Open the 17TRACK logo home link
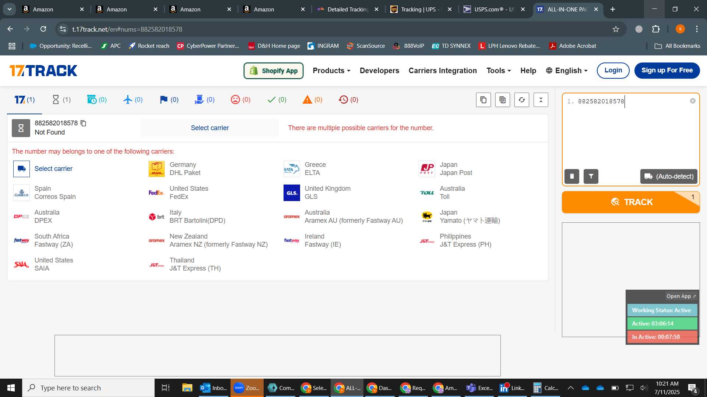 43,71
